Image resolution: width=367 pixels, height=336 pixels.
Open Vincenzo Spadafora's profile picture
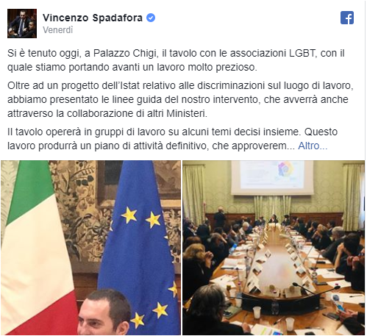(x=22, y=24)
